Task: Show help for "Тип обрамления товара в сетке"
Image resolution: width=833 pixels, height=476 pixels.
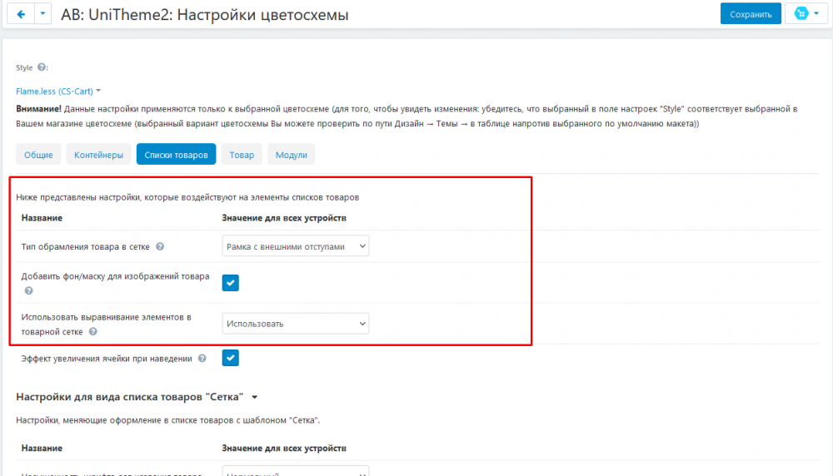Action: [x=160, y=246]
